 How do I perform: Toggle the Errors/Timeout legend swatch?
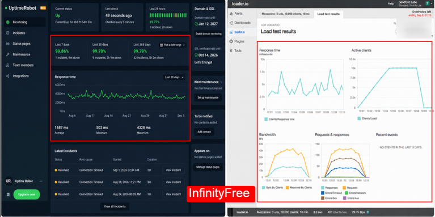[x=323, y=193]
